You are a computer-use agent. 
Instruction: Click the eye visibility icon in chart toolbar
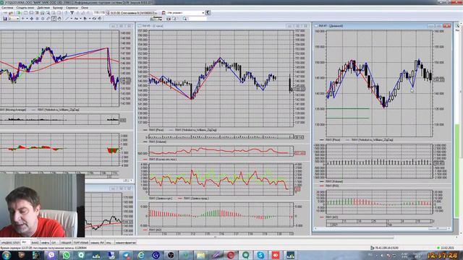point(95,19)
